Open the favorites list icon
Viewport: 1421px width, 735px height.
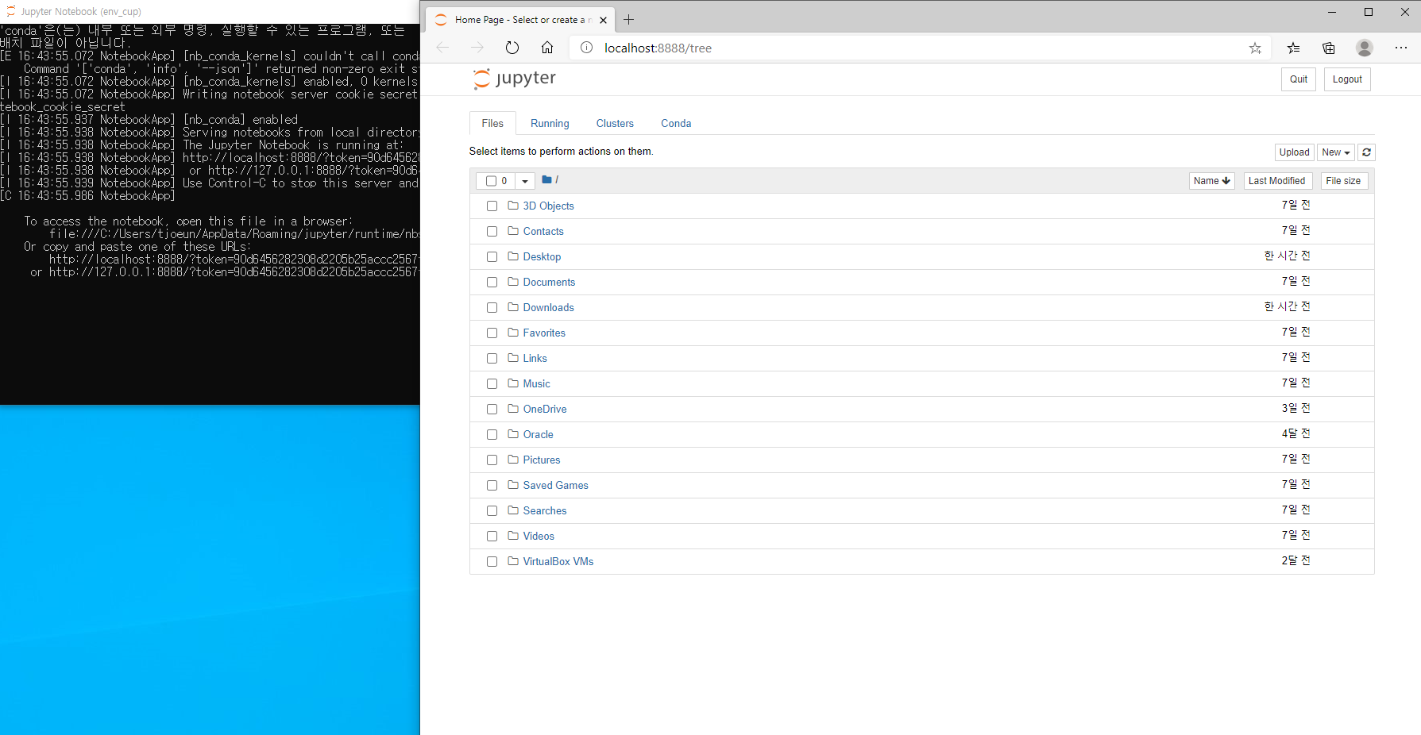coord(1294,48)
